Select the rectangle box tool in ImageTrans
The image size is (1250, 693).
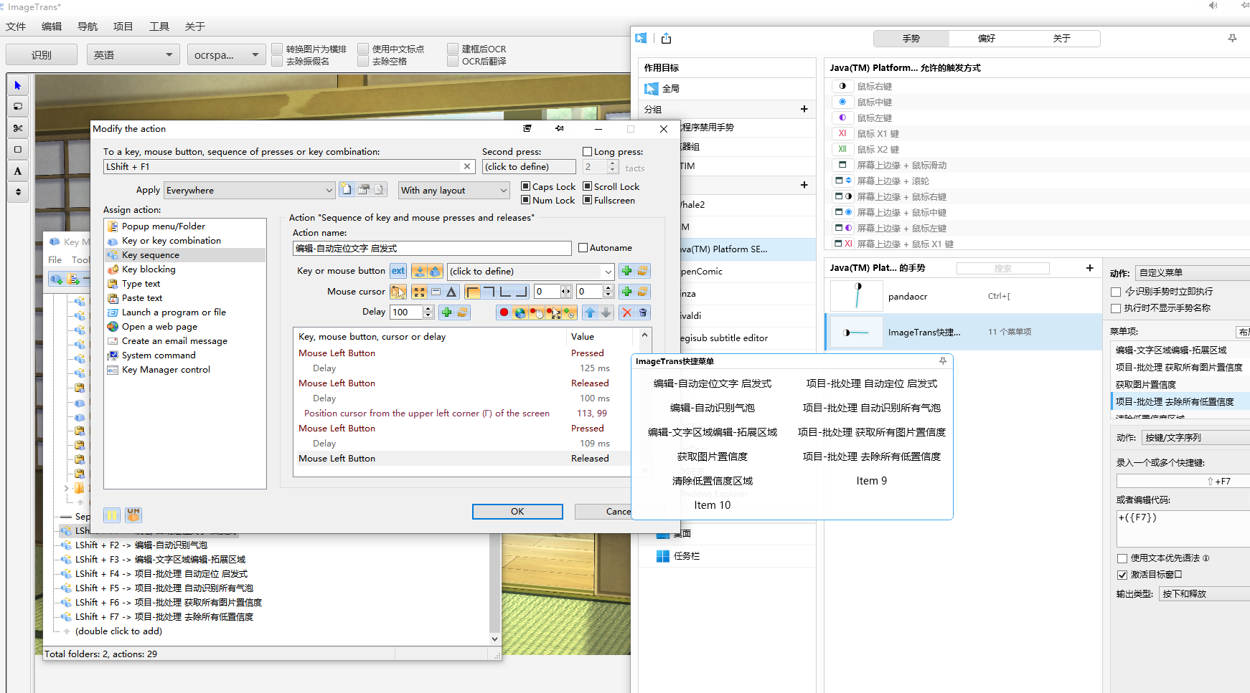click(x=18, y=150)
